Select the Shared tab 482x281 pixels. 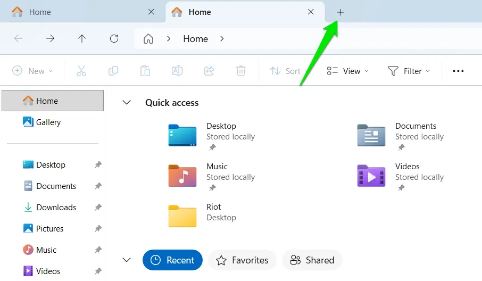click(312, 260)
